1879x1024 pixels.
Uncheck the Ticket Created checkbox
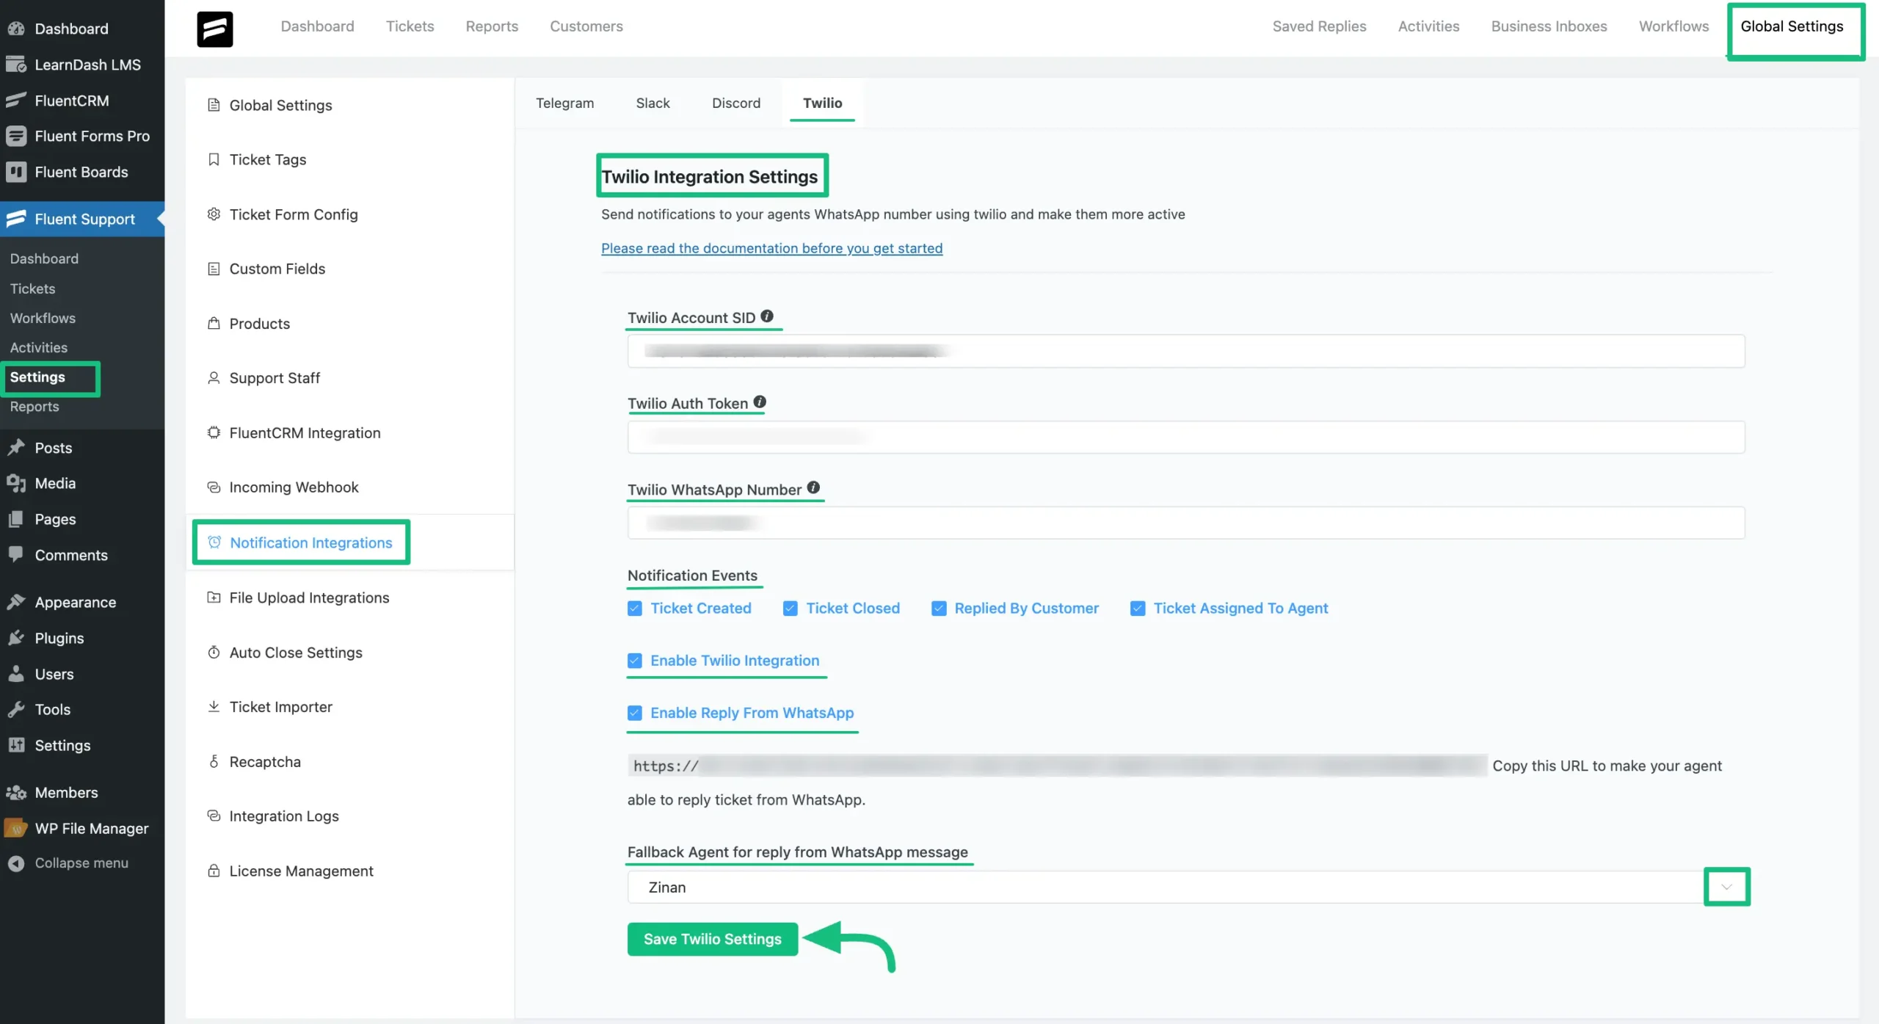635,609
